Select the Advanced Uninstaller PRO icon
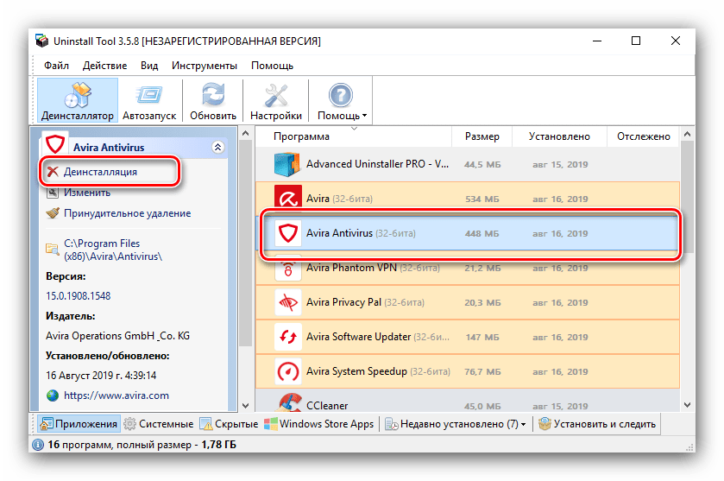Screen dimensions: 724x481 coord(286,163)
